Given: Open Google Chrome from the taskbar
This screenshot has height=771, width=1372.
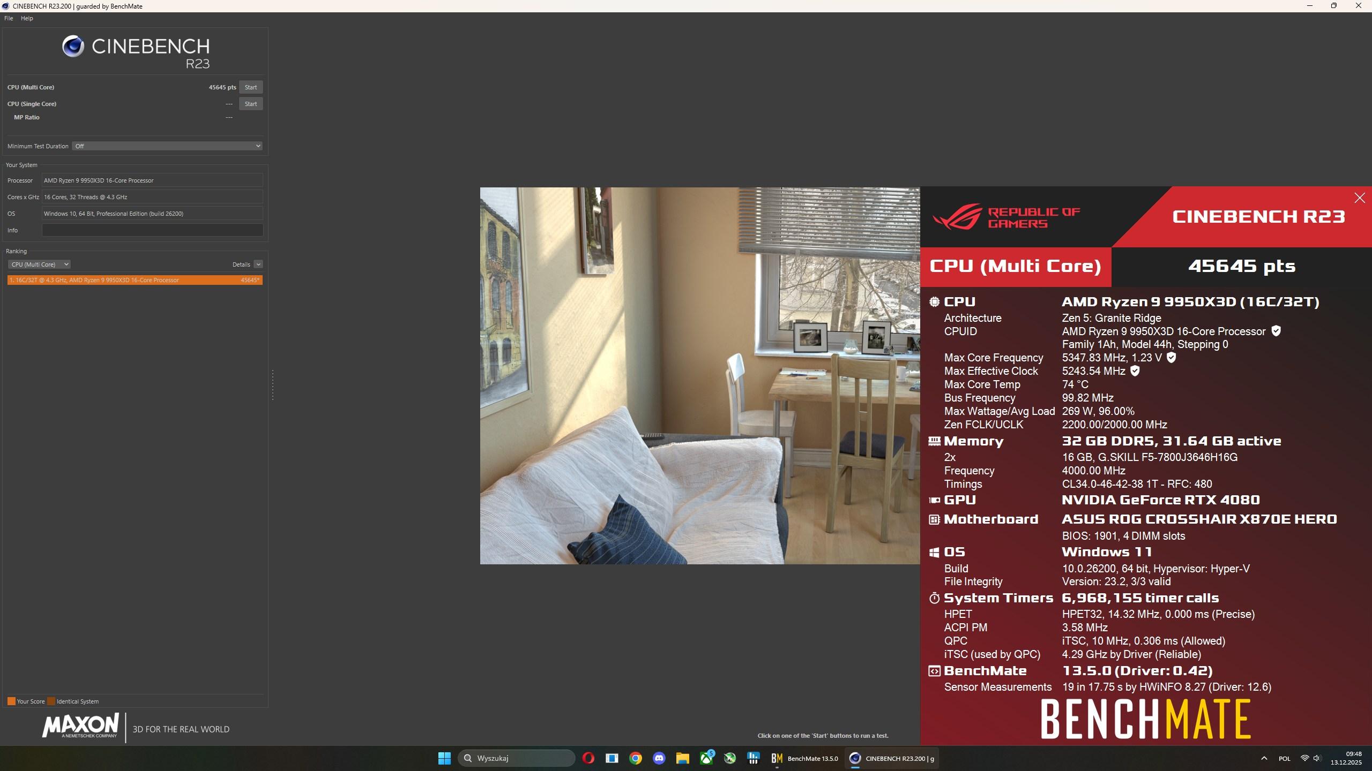Looking at the screenshot, I should pos(636,758).
